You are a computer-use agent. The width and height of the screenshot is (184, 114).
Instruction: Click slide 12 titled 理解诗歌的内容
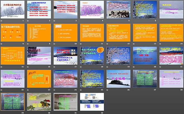[117, 33]
